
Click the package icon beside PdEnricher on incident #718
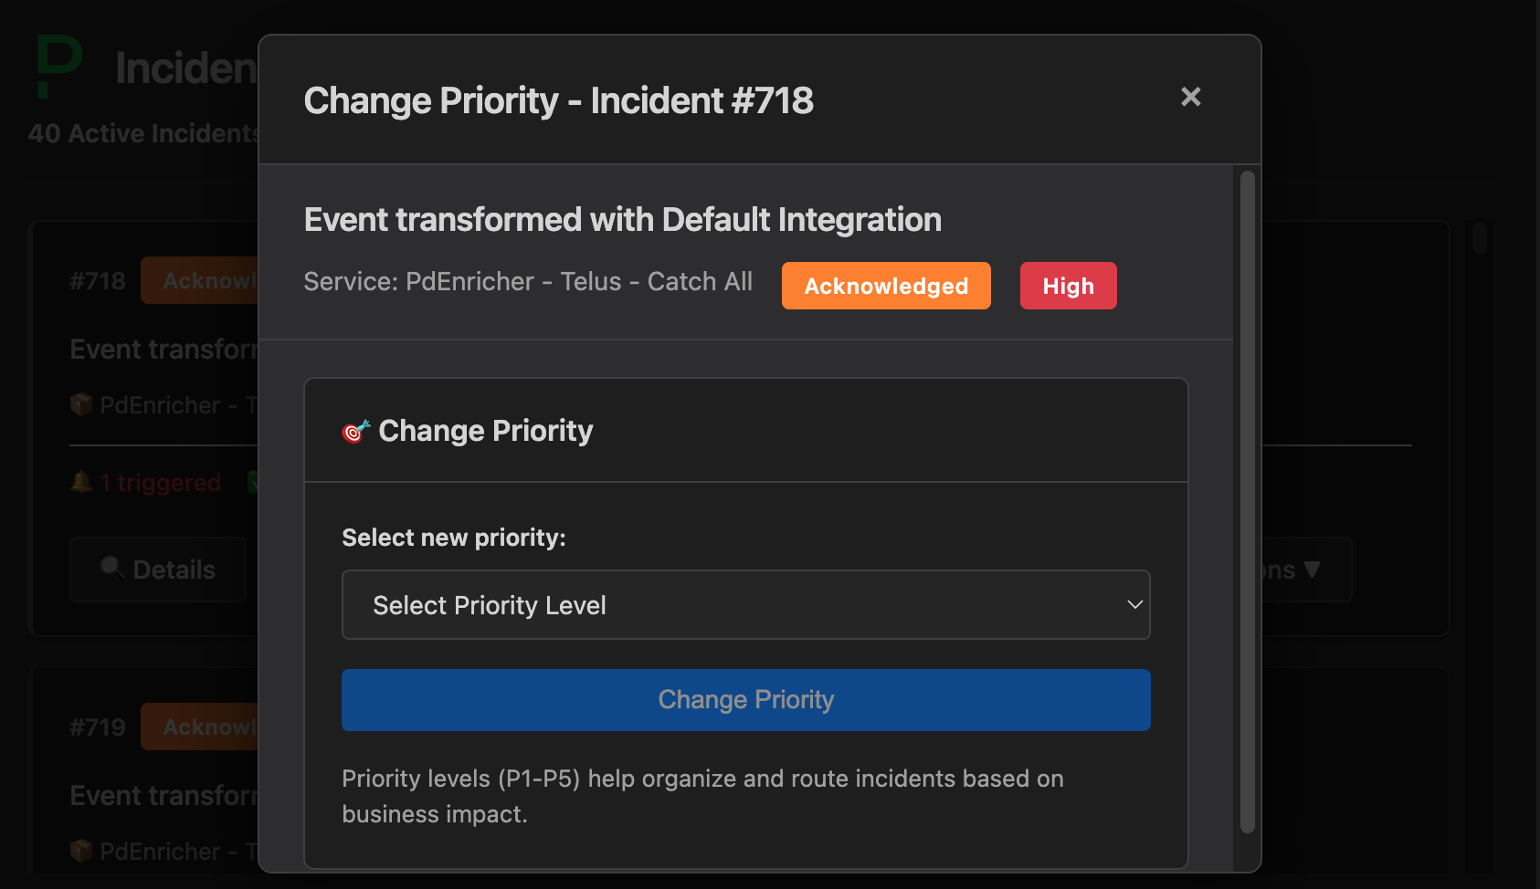click(81, 404)
